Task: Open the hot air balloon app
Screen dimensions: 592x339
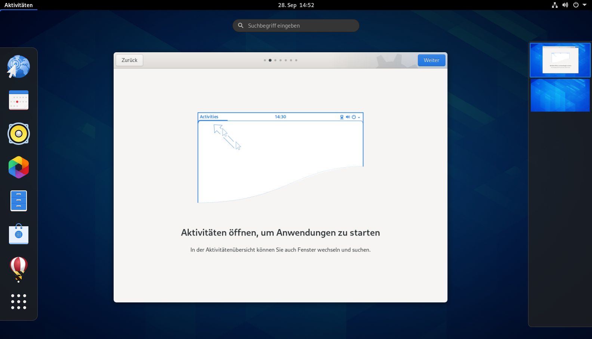Action: [18, 268]
